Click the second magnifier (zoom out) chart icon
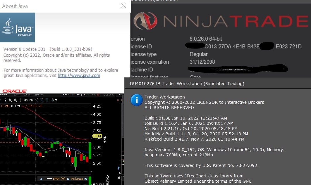 16,100
